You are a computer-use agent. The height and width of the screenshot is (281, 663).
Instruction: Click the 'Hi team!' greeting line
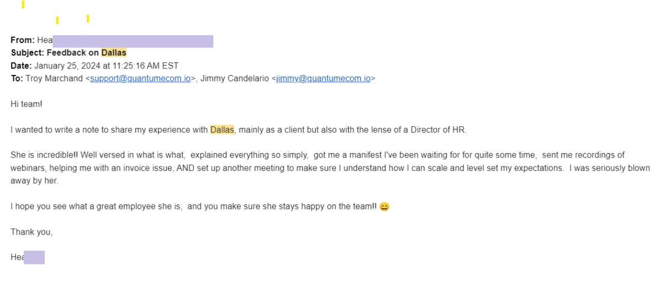pyautogui.click(x=27, y=104)
